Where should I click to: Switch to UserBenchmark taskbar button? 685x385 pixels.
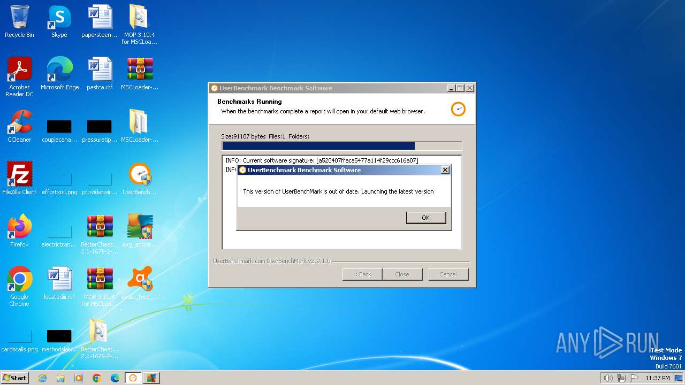(133, 378)
